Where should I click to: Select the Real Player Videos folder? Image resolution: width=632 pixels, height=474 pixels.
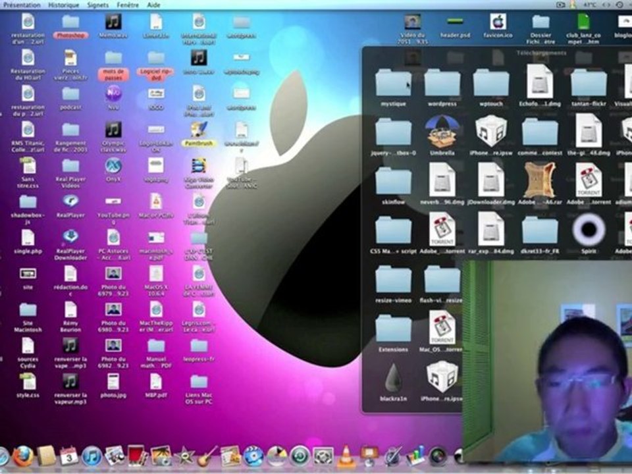(x=70, y=166)
